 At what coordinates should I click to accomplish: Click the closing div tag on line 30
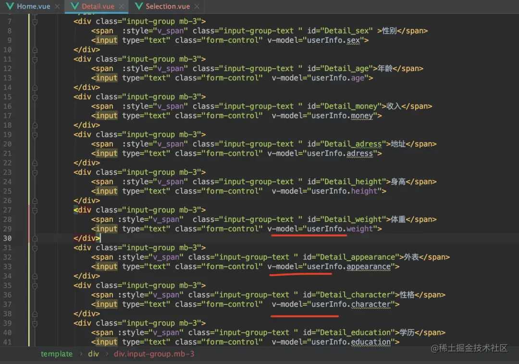[x=86, y=238]
